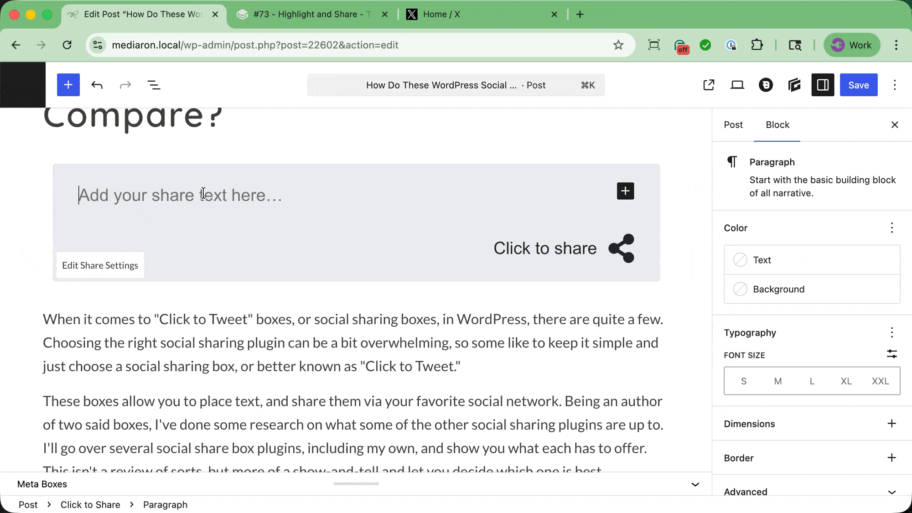
Task: Click the share network icon
Action: click(622, 248)
